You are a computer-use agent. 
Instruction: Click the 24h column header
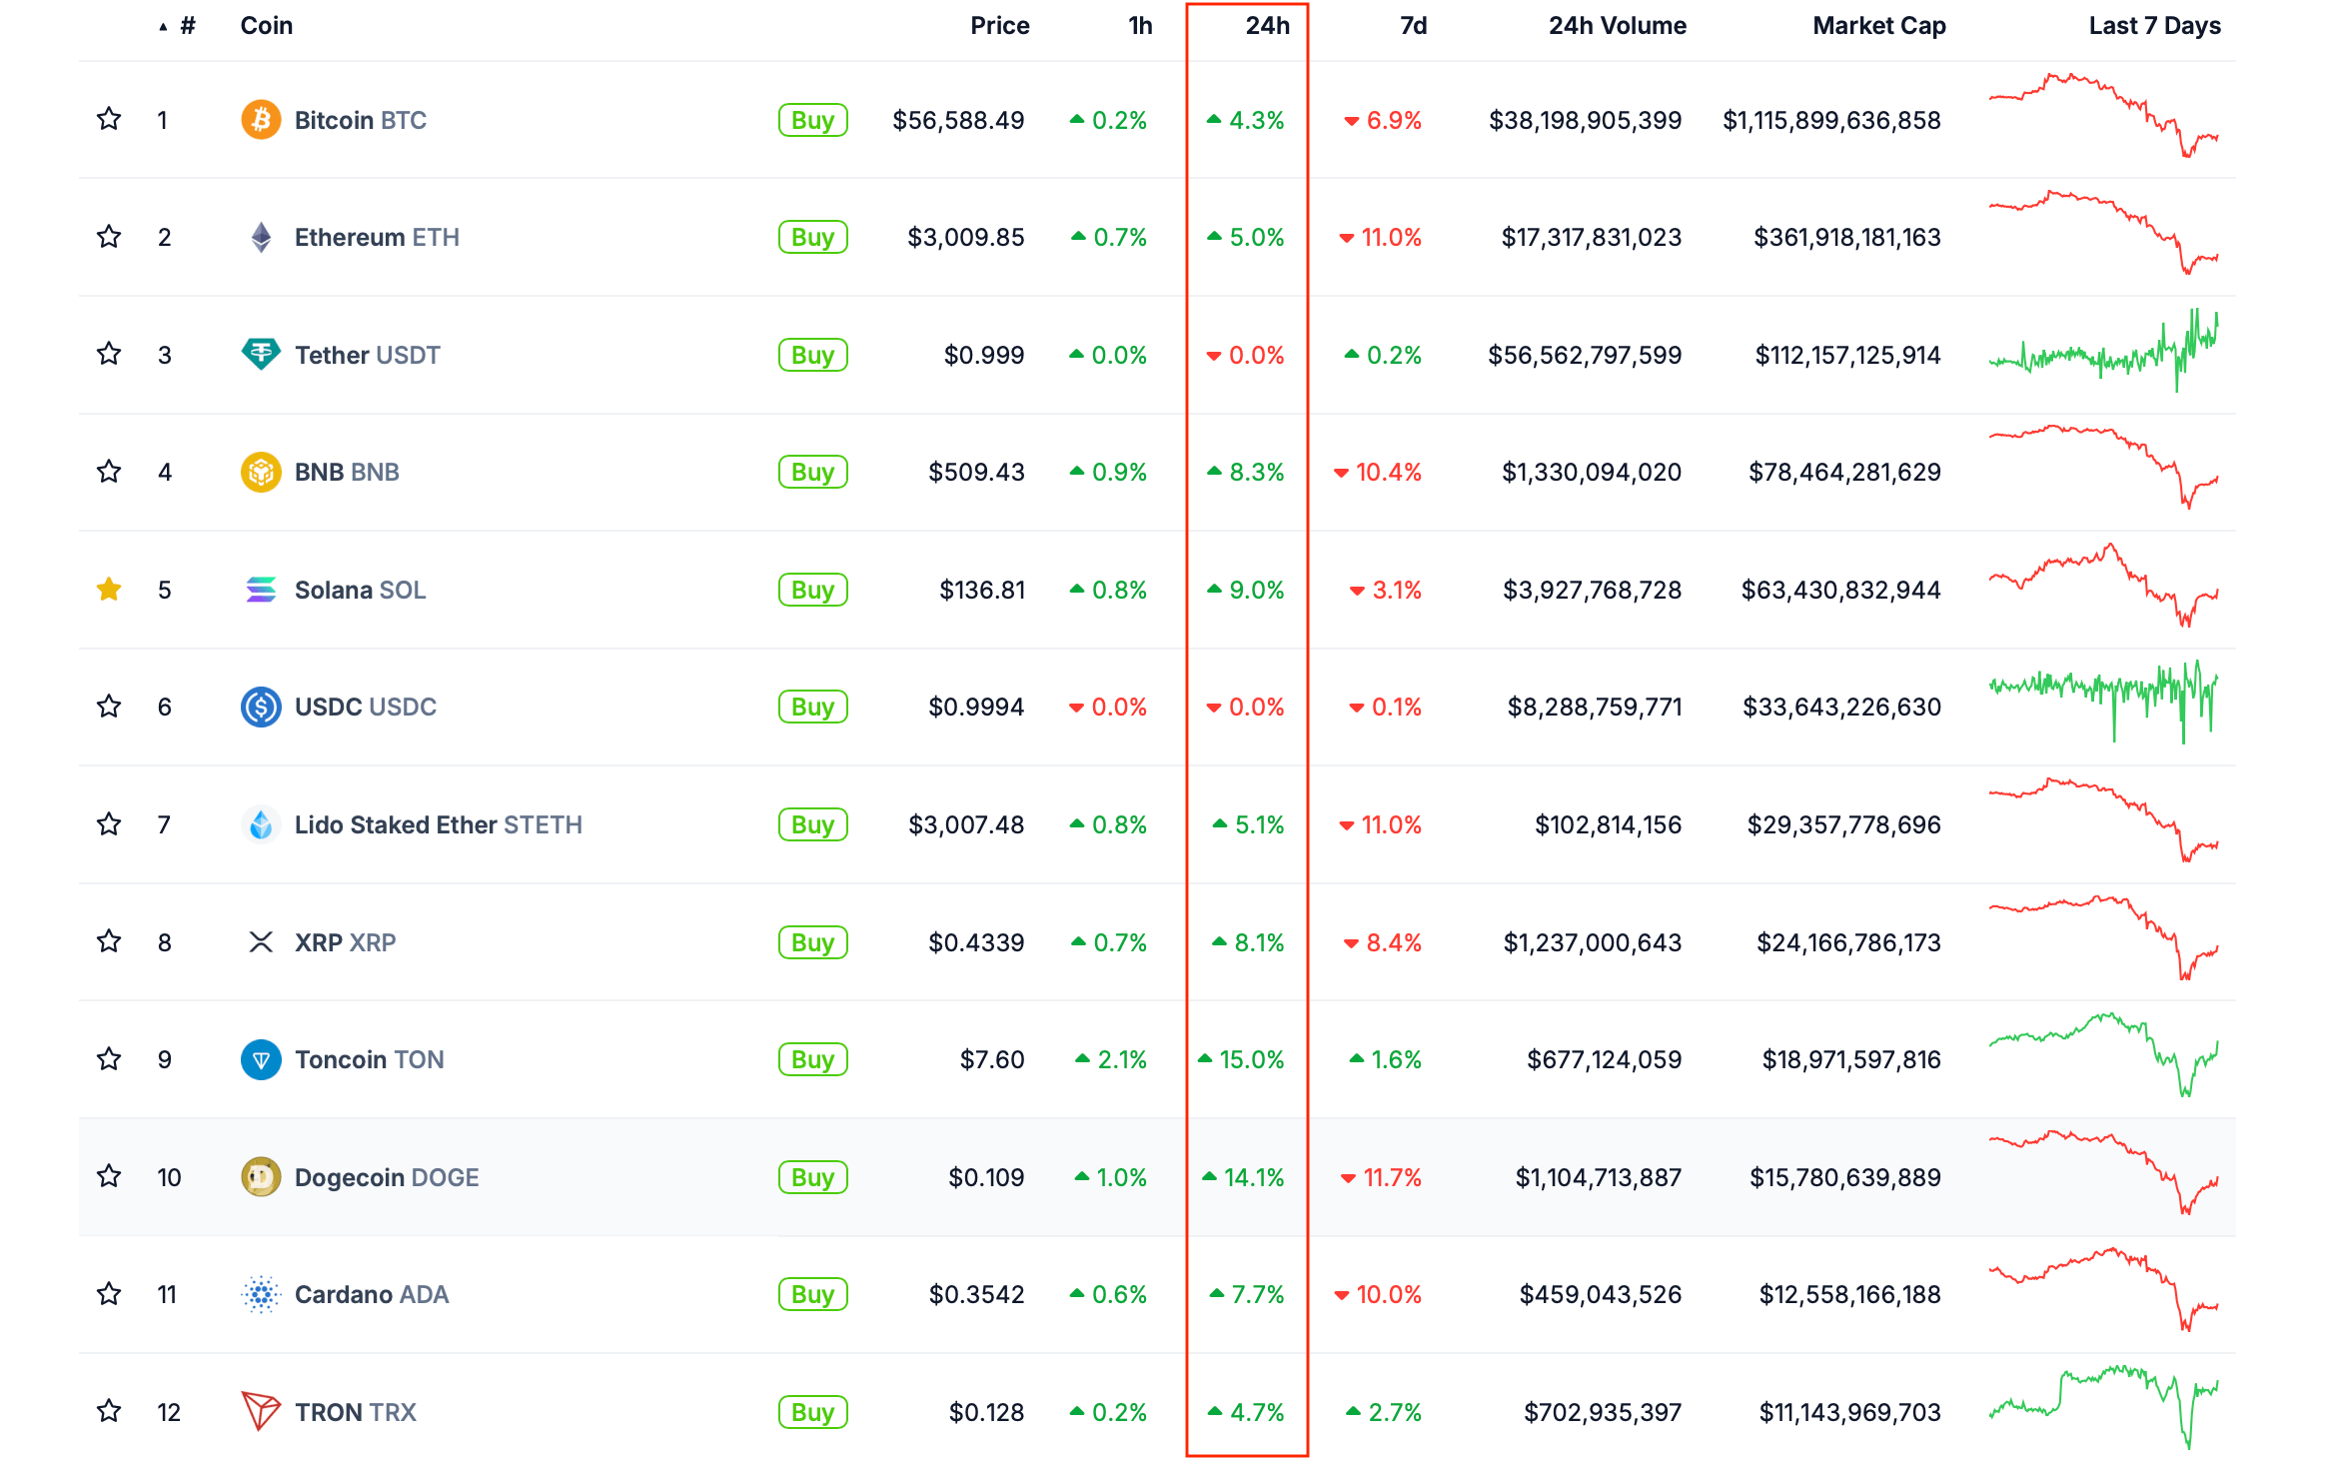coord(1267,26)
